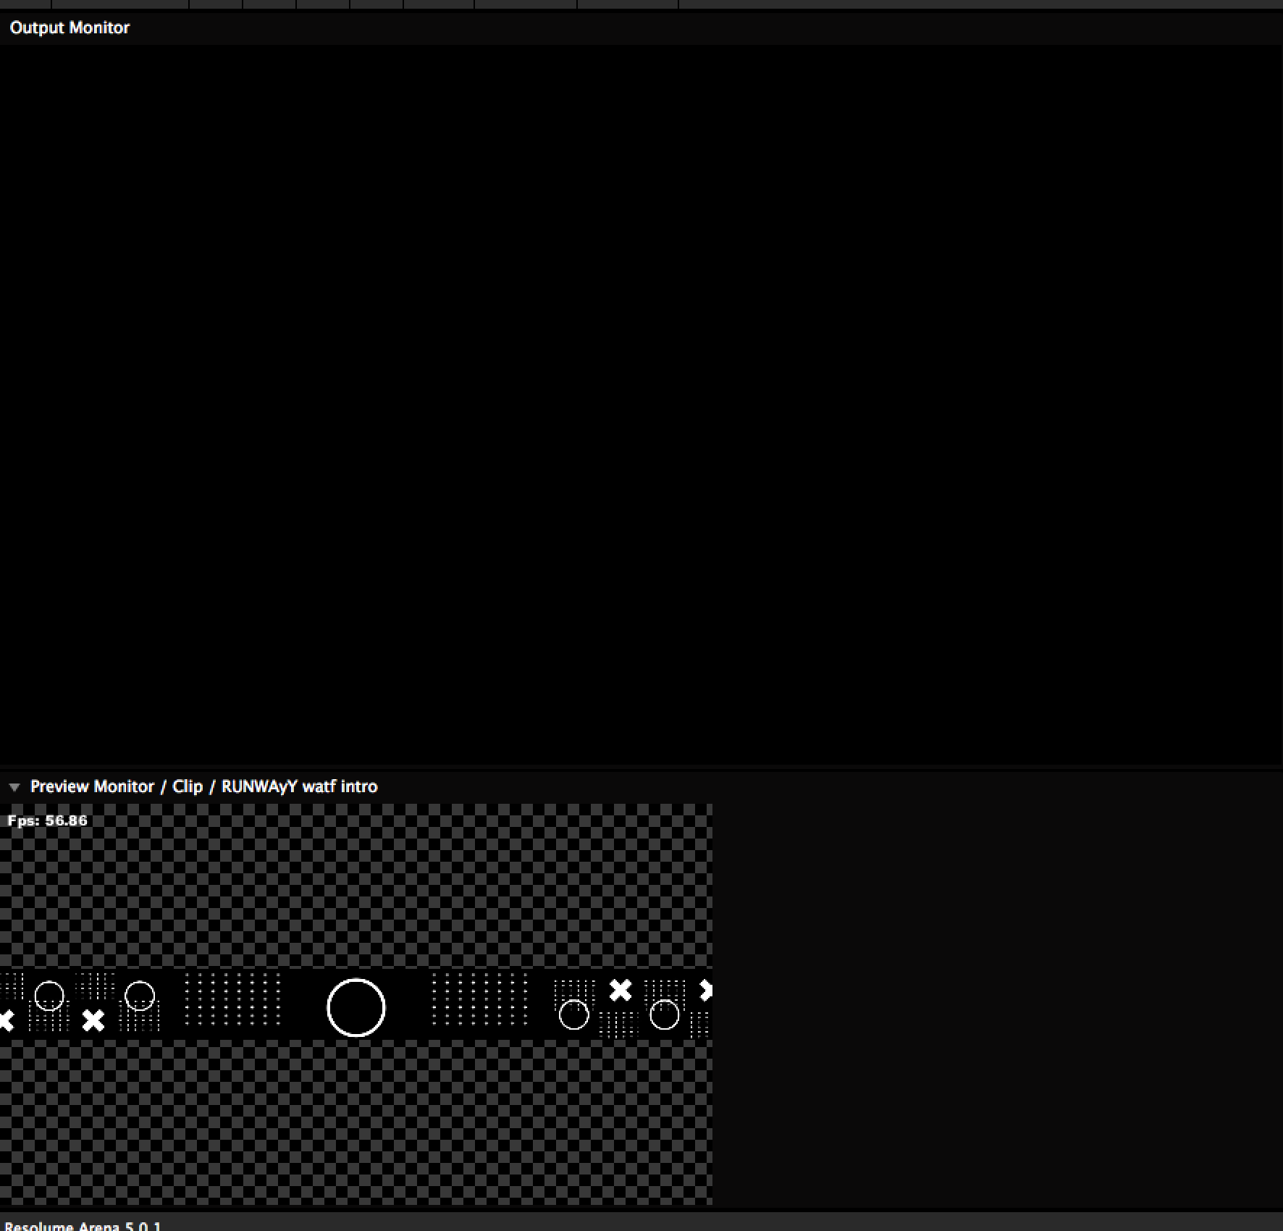Click the full white X right of center
1283x1231 pixels.
(621, 990)
